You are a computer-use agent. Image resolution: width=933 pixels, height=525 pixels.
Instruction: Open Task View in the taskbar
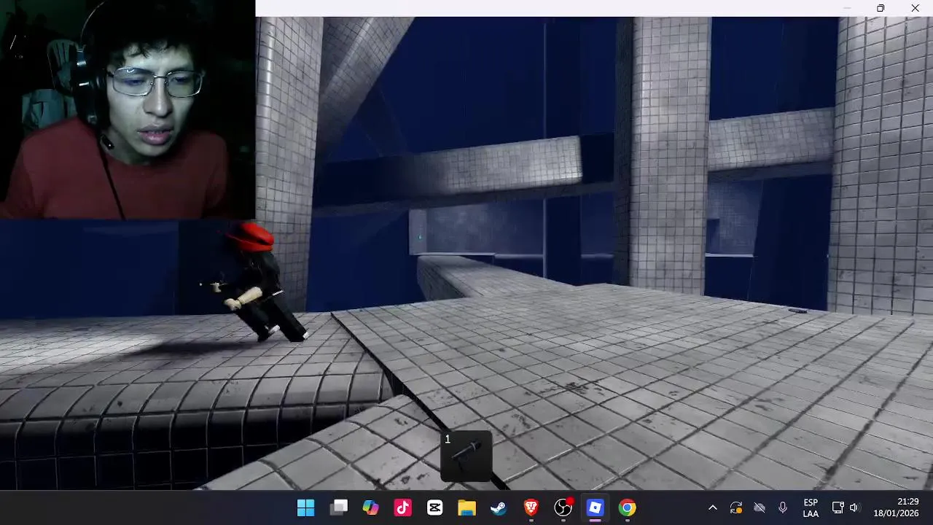pyautogui.click(x=339, y=507)
